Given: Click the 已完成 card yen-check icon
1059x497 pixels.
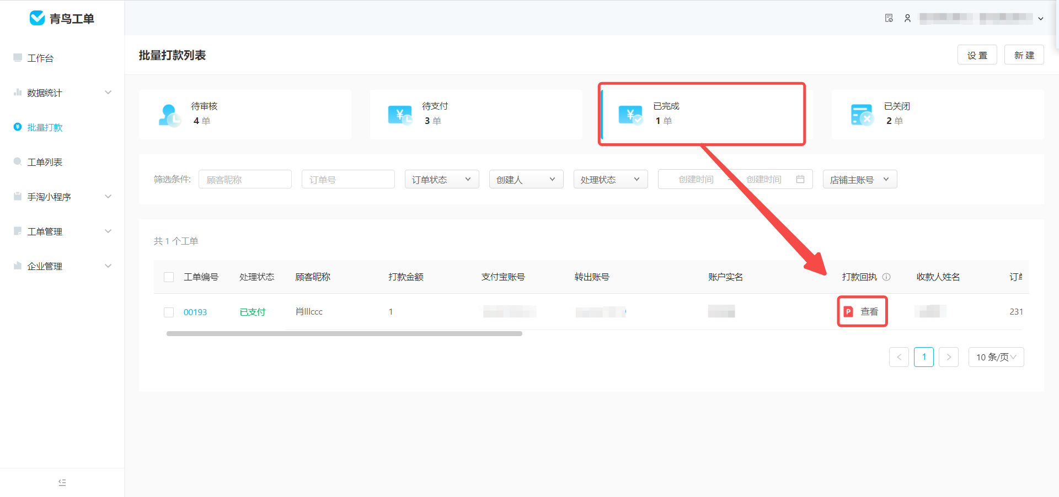Looking at the screenshot, I should tap(630, 115).
